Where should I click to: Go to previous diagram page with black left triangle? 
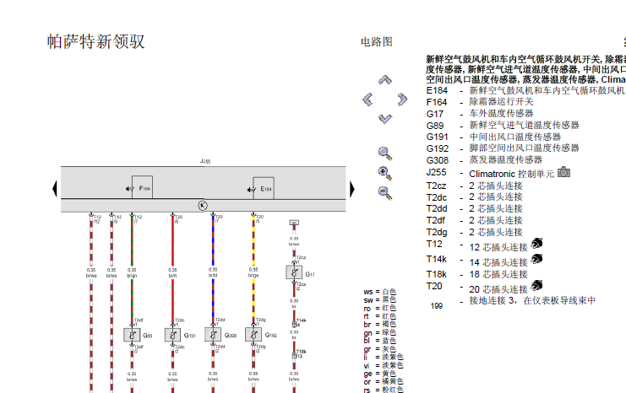(55, 189)
